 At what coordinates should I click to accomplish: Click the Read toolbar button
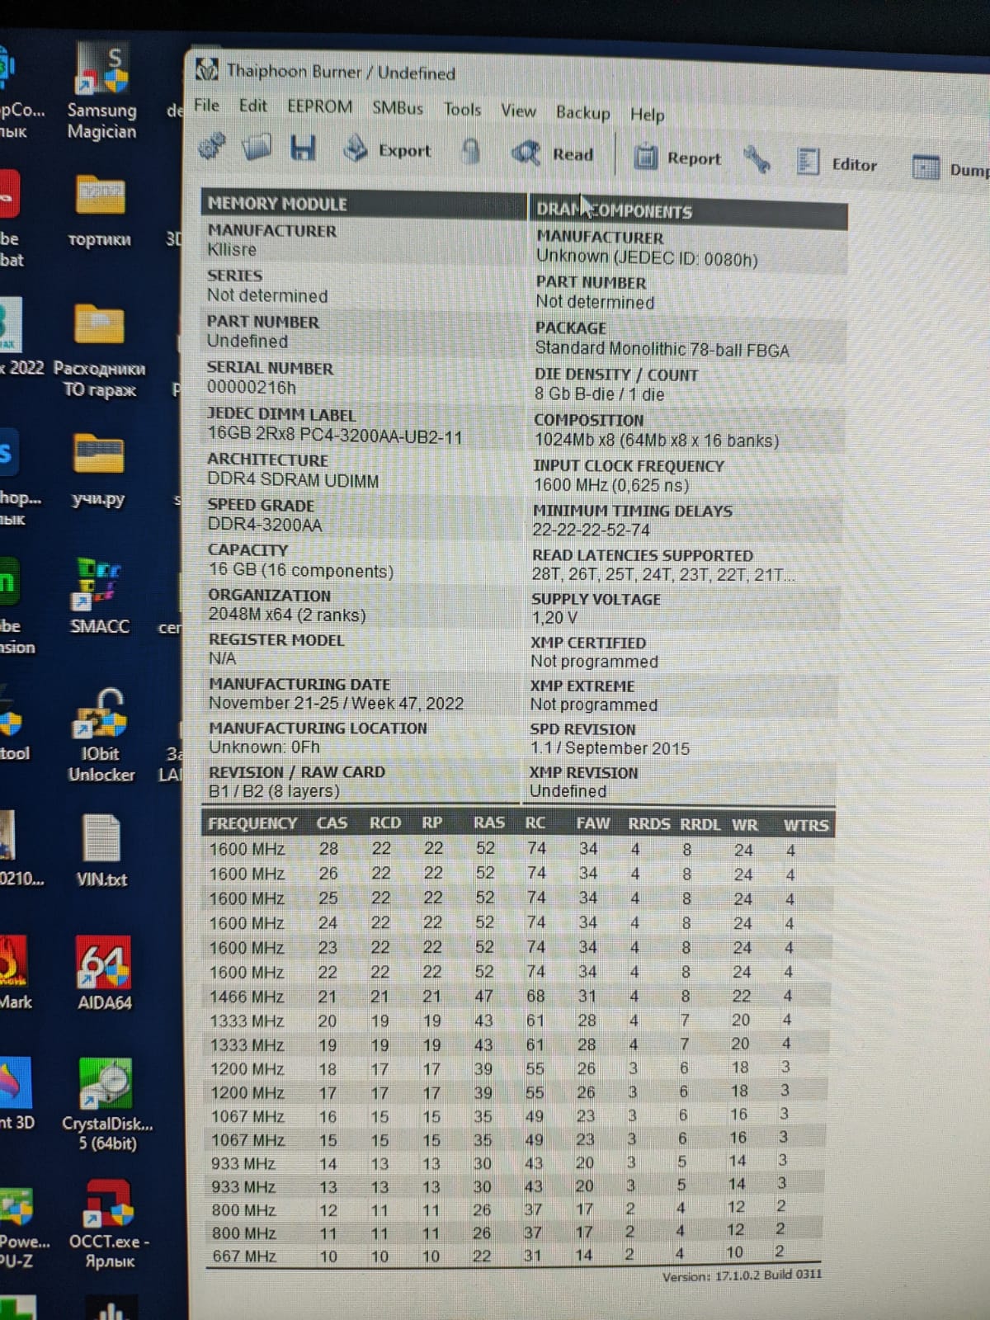click(x=553, y=153)
